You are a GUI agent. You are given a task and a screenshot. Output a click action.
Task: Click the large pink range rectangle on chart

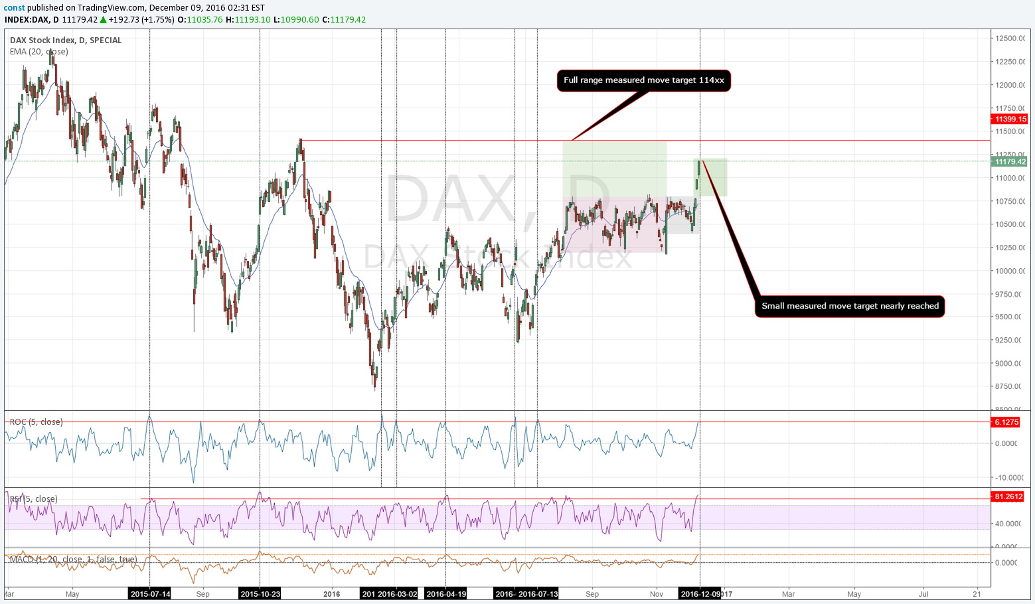614,224
